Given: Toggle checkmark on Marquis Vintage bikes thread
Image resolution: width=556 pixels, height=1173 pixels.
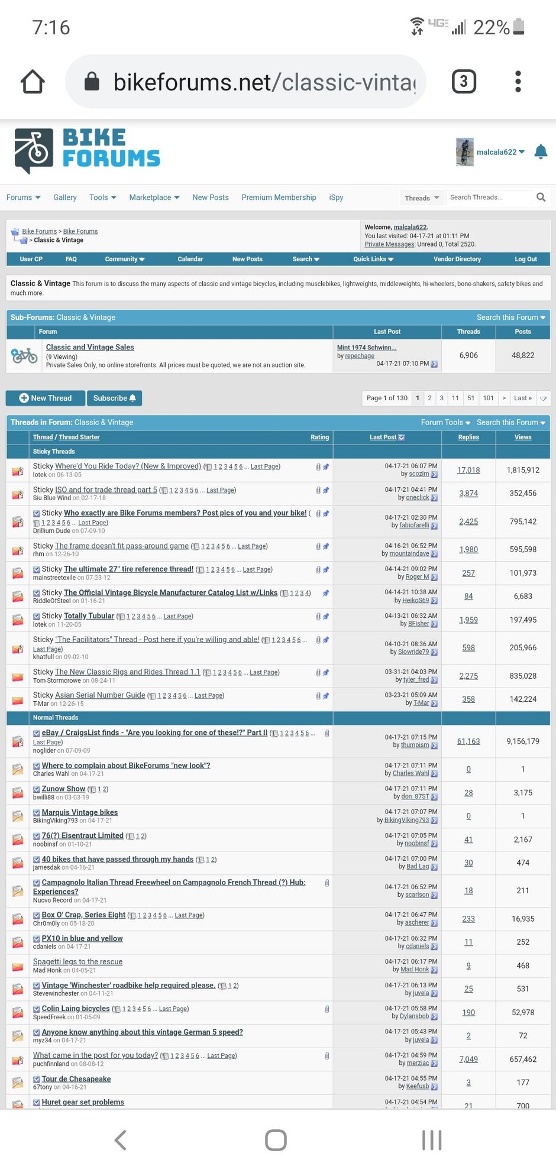Looking at the screenshot, I should coord(37,812).
